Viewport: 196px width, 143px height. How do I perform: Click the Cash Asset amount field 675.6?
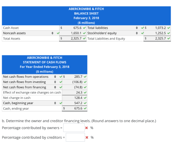tap(73, 28)
